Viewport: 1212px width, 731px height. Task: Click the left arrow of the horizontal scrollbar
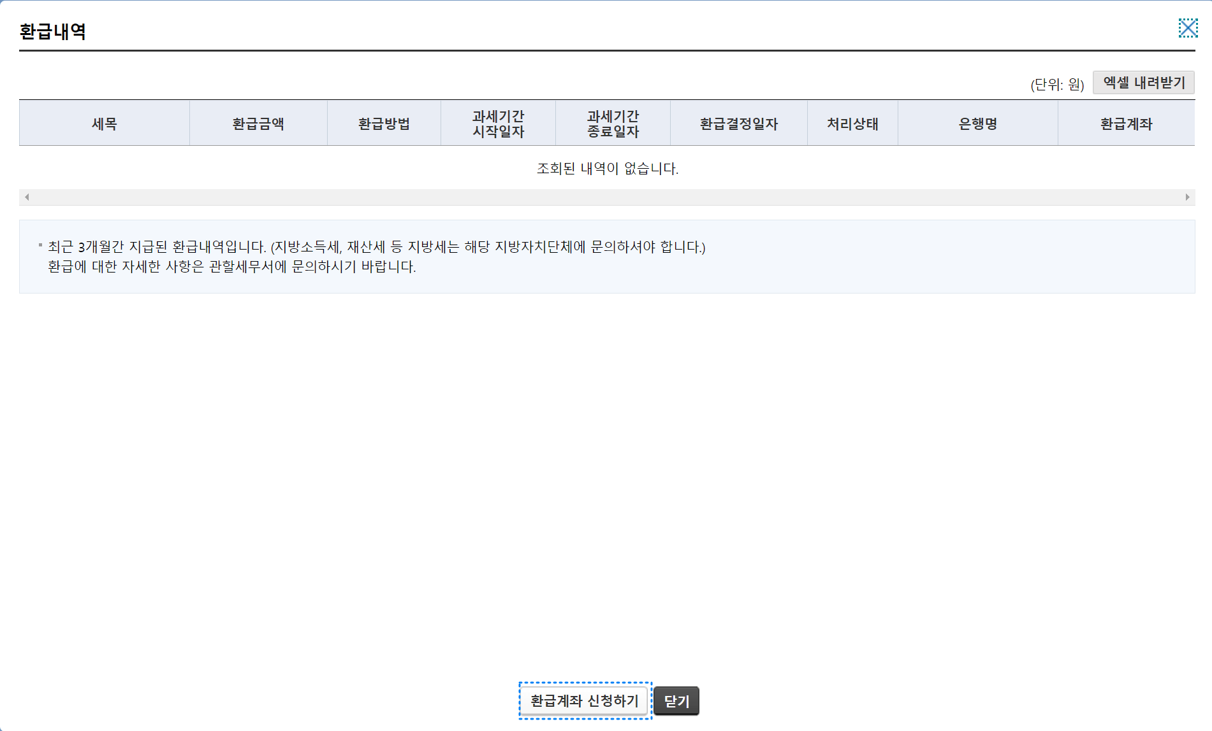[x=26, y=197]
